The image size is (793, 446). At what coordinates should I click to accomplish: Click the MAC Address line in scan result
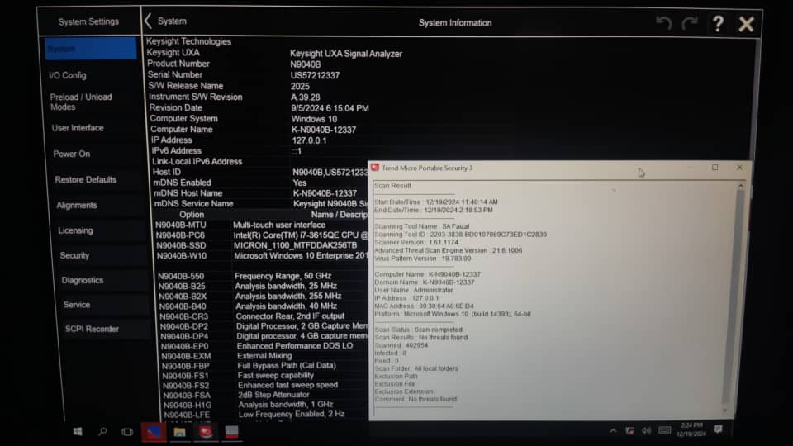(x=425, y=306)
